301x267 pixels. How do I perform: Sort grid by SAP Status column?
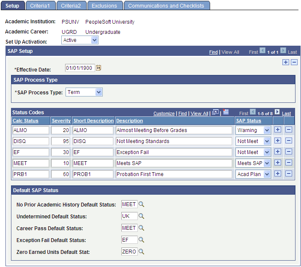point(249,121)
